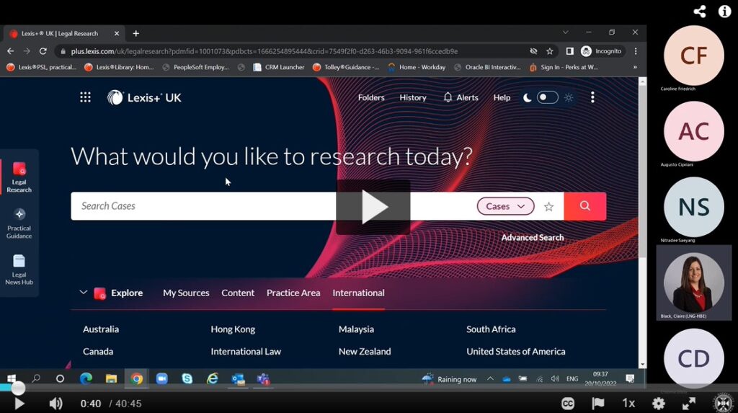Open the History menu item
The height and width of the screenshot is (413, 738).
click(x=413, y=97)
